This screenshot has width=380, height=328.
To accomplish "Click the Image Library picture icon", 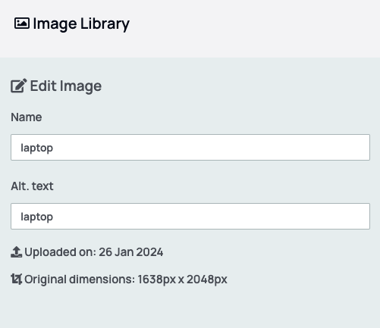I will (22, 23).
